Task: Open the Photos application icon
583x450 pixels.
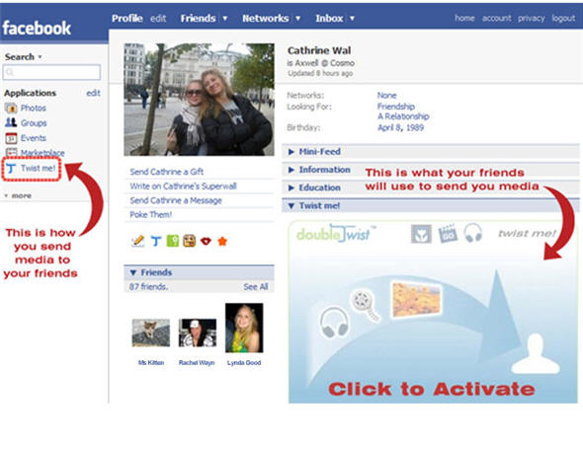Action: coord(11,108)
